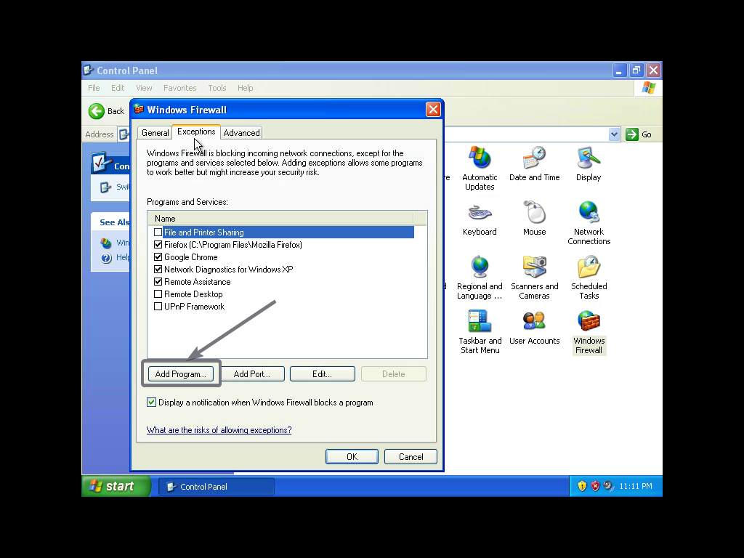Open Network Connections icon
Screen dimensions: 744x558
tap(589, 223)
